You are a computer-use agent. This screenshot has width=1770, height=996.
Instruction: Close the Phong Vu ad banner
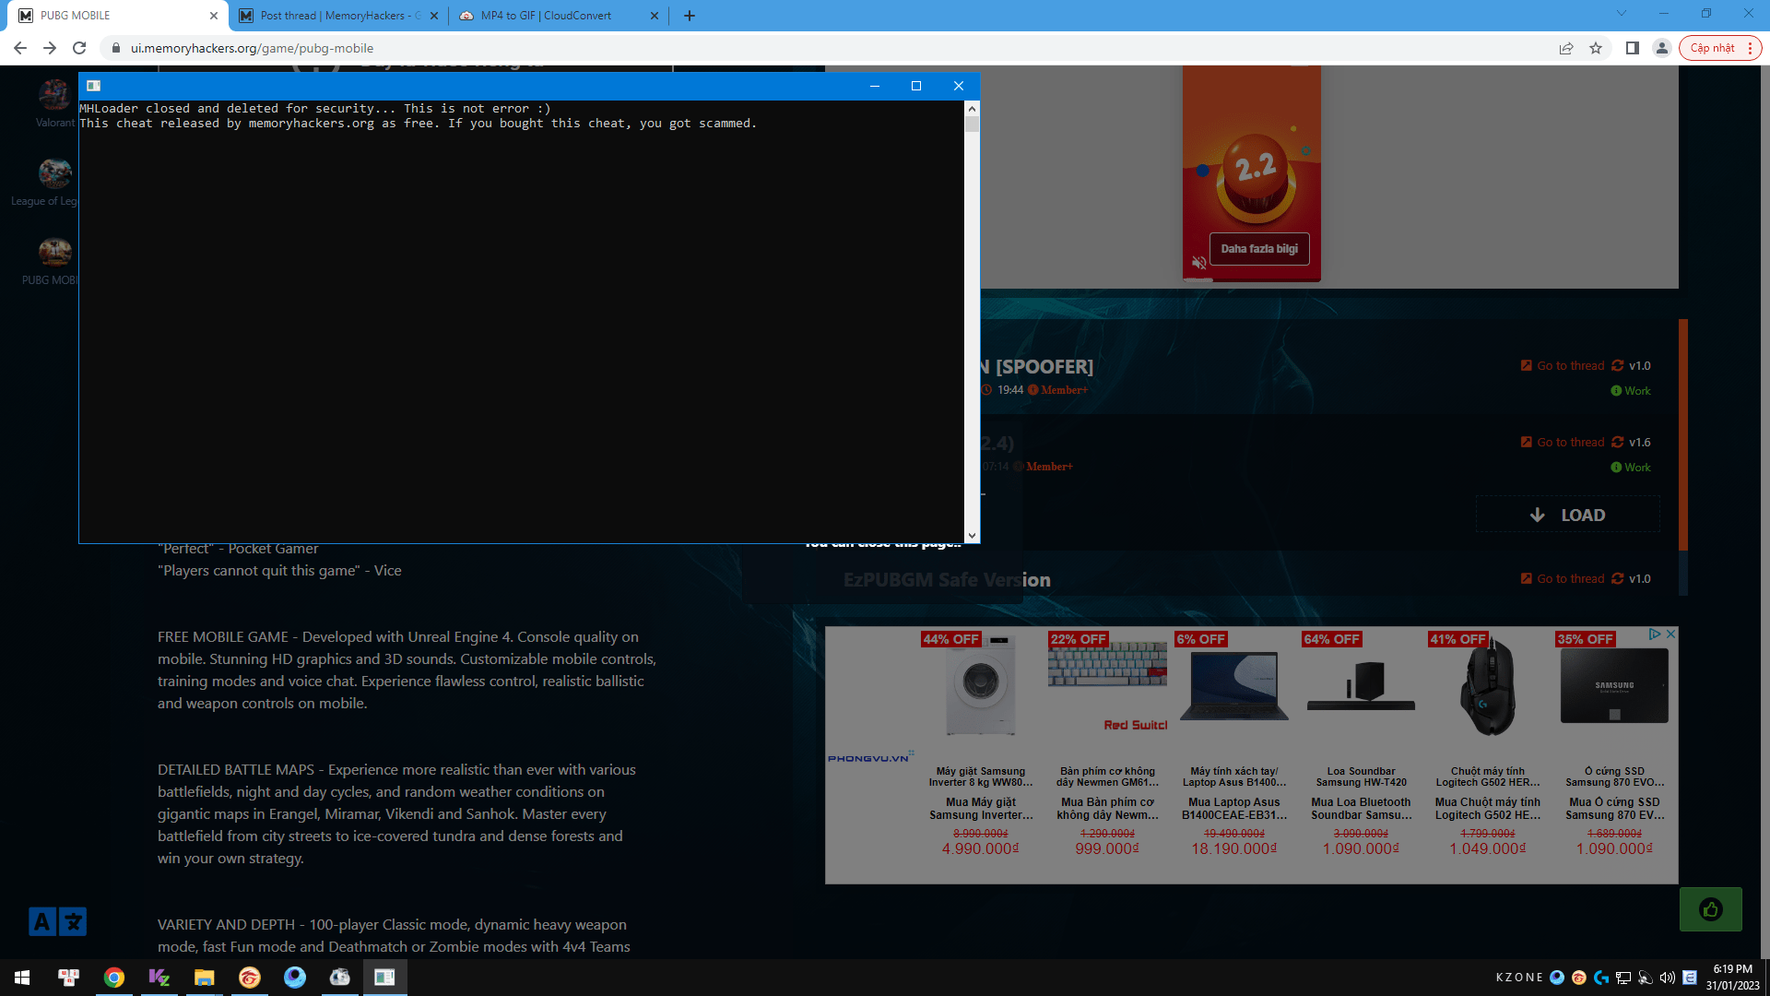(x=1670, y=634)
